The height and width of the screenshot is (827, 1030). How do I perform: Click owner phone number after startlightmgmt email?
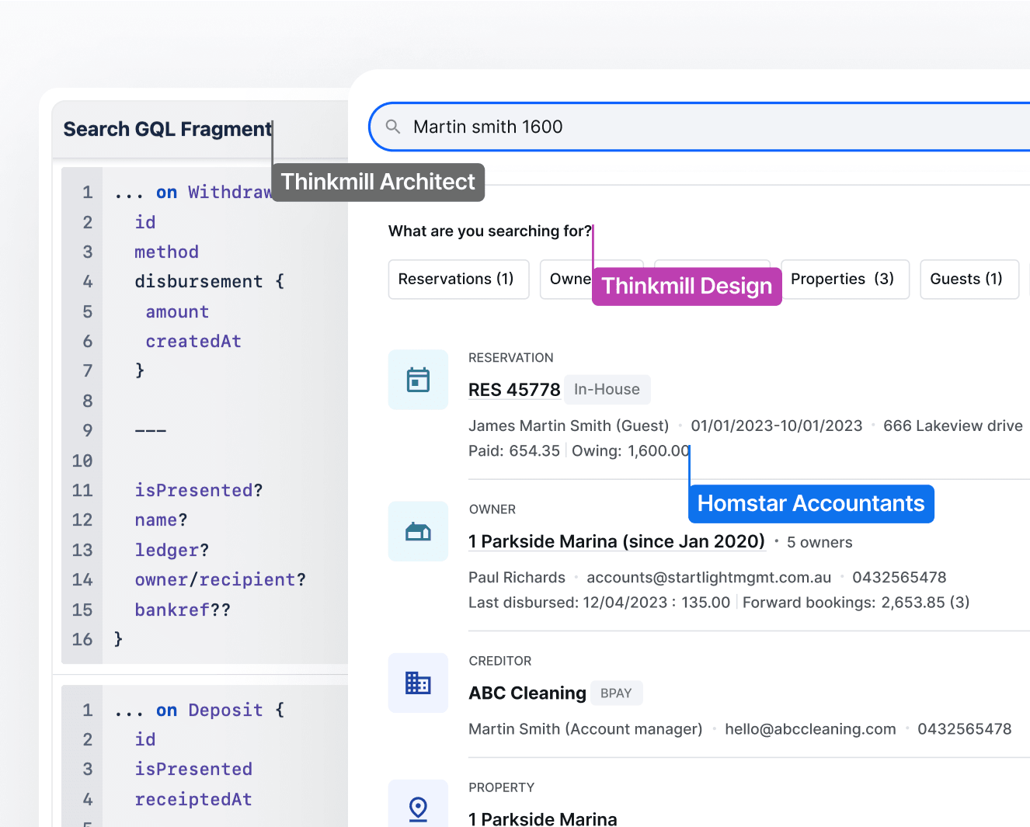[x=900, y=577]
